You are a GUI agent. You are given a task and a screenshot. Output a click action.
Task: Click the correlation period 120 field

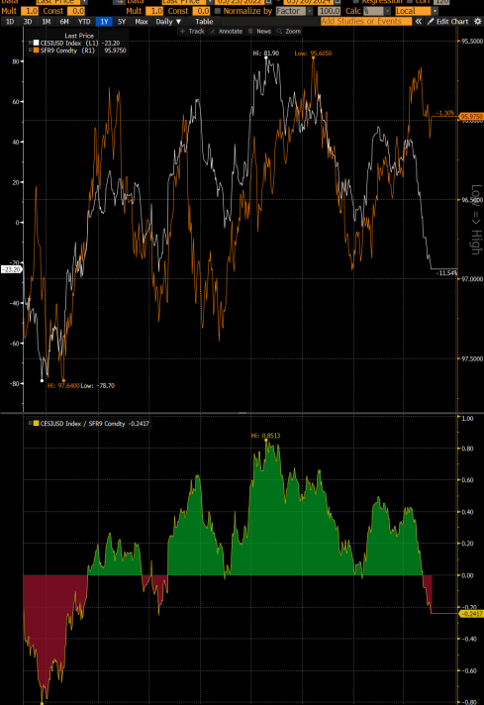(x=441, y=2)
